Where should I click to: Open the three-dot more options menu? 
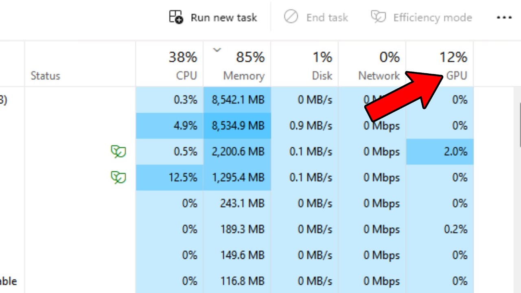(504, 17)
